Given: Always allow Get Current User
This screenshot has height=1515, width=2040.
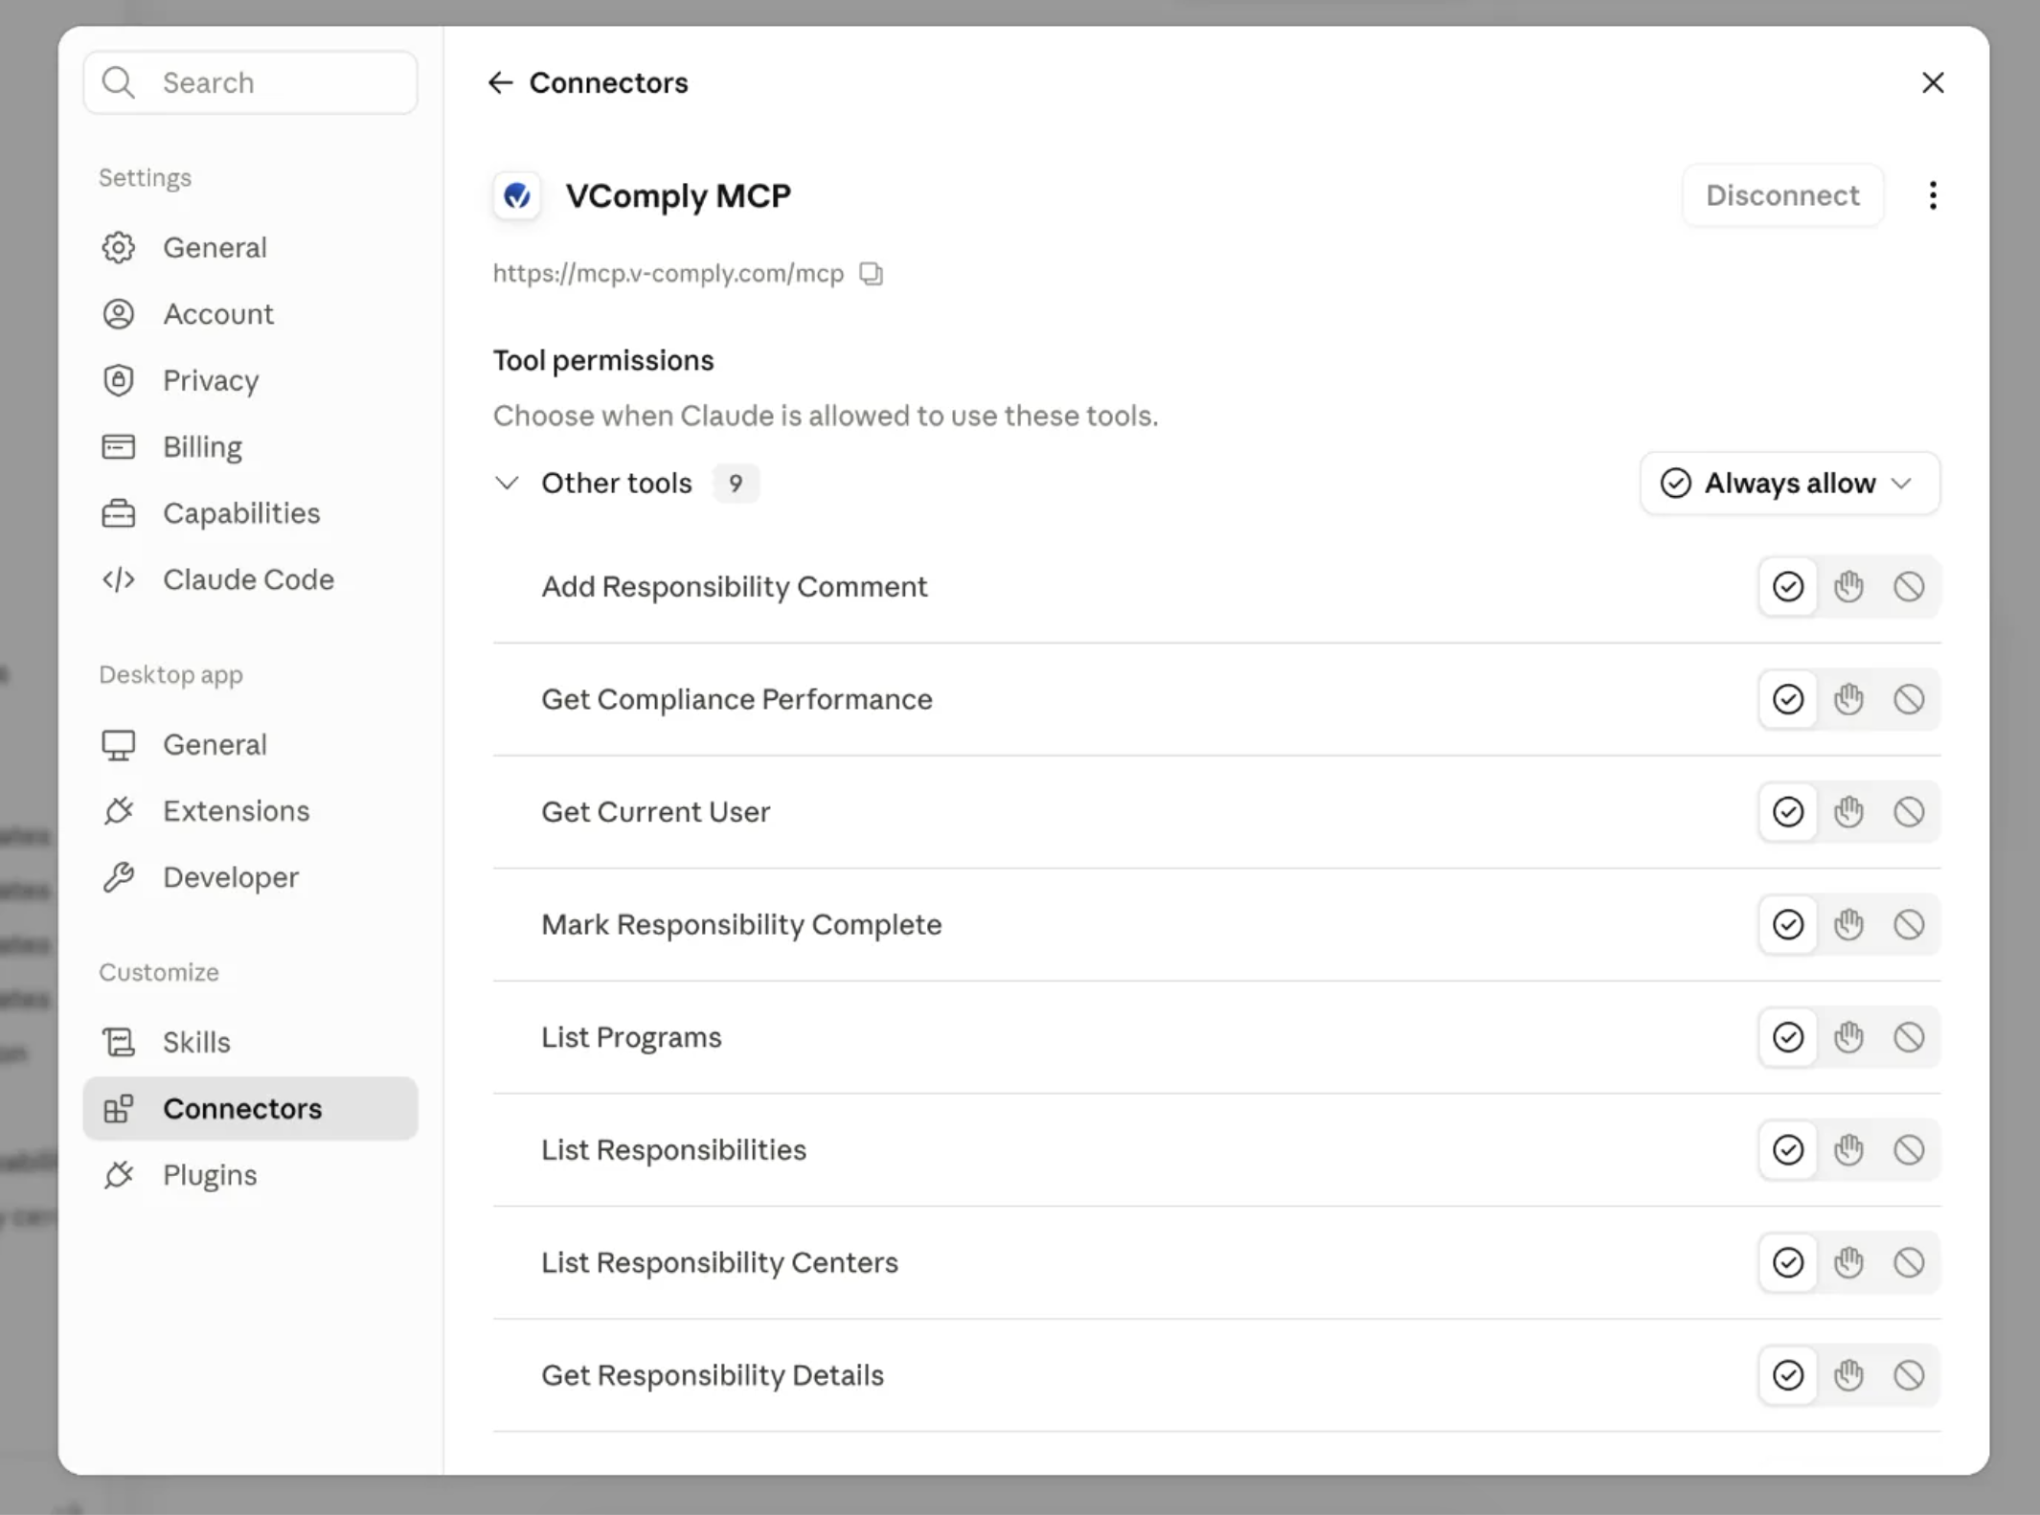Looking at the screenshot, I should coord(1788,812).
